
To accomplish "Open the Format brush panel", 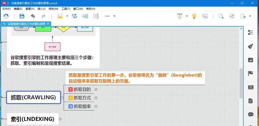I will pos(250,46).
